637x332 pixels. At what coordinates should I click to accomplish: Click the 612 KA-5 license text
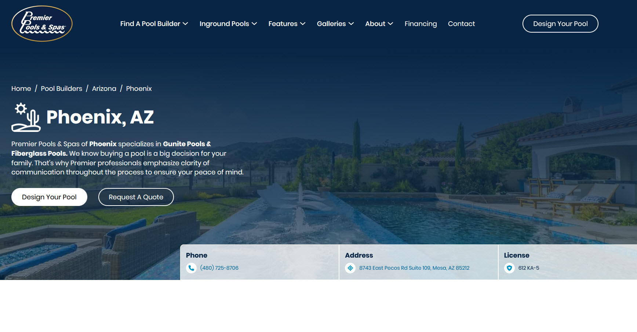(529, 268)
